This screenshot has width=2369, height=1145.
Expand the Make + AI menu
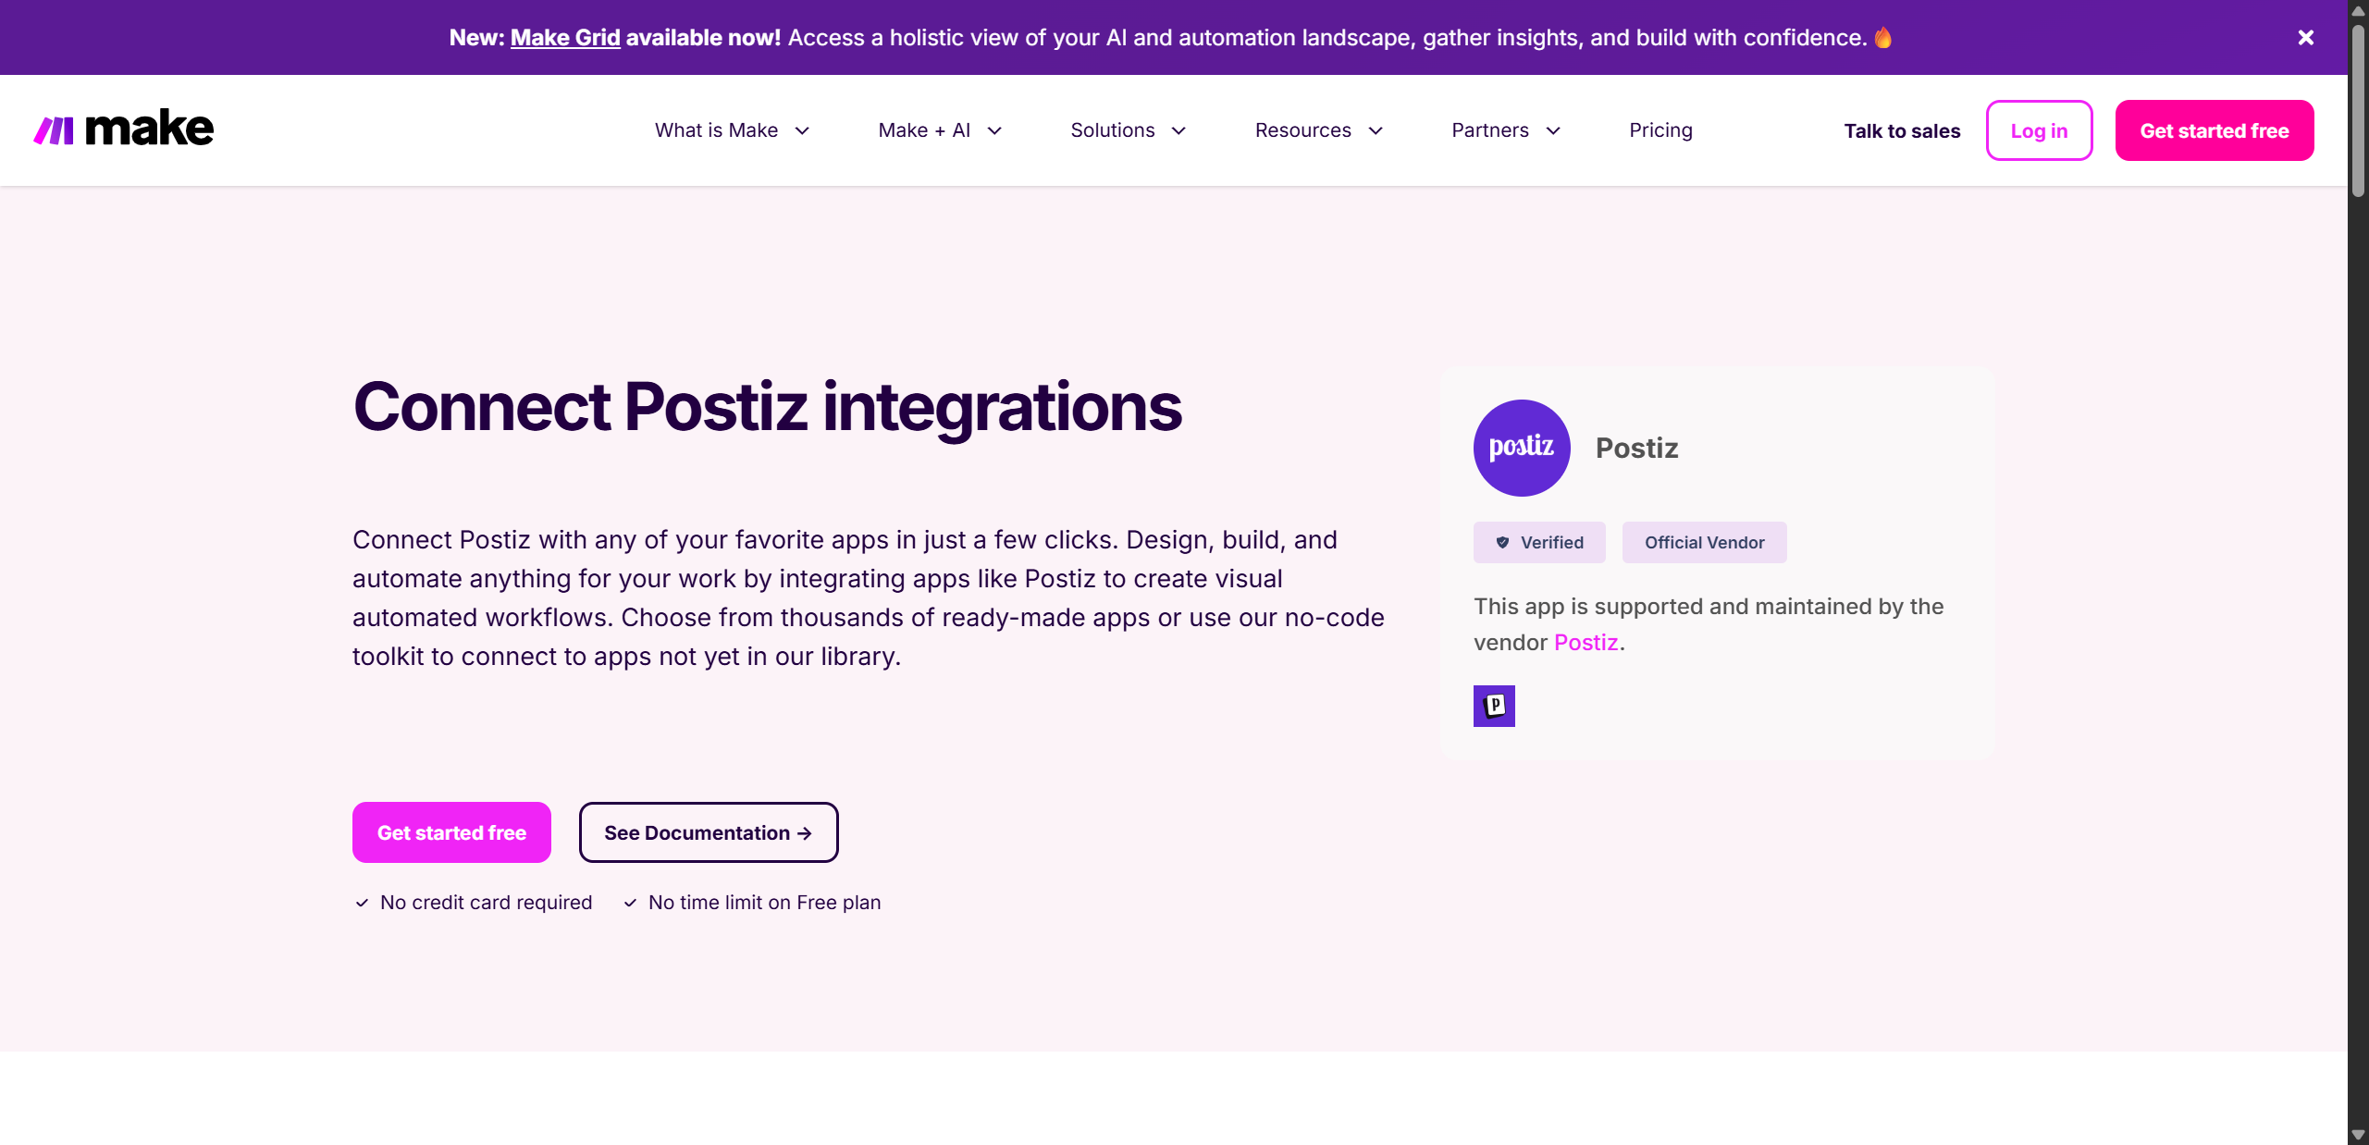[x=940, y=130]
